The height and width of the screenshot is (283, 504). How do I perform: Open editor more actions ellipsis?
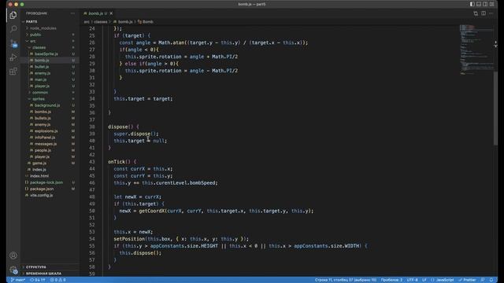491,13
